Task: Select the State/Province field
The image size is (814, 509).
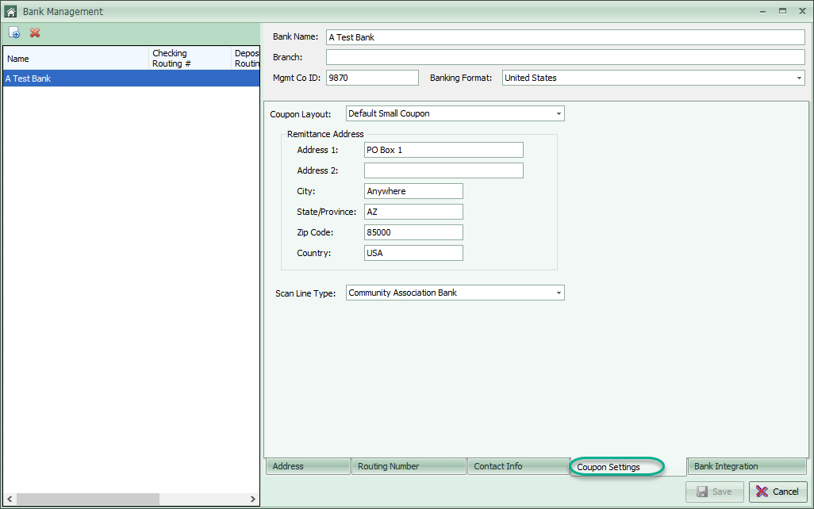Action: tap(413, 212)
